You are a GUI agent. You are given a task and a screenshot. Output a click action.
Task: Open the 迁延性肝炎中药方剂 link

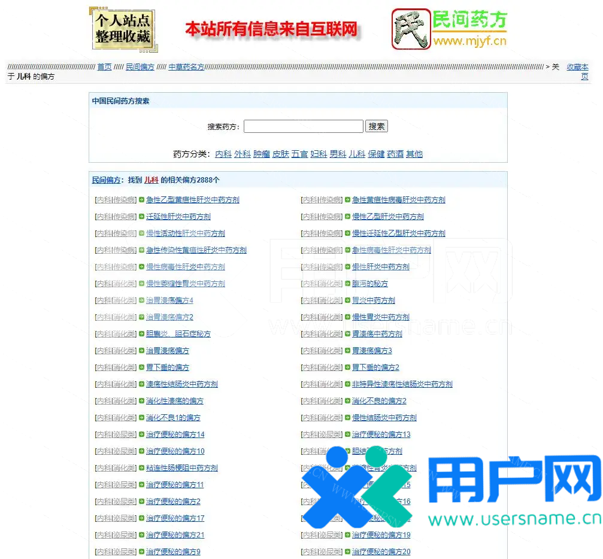pos(178,217)
